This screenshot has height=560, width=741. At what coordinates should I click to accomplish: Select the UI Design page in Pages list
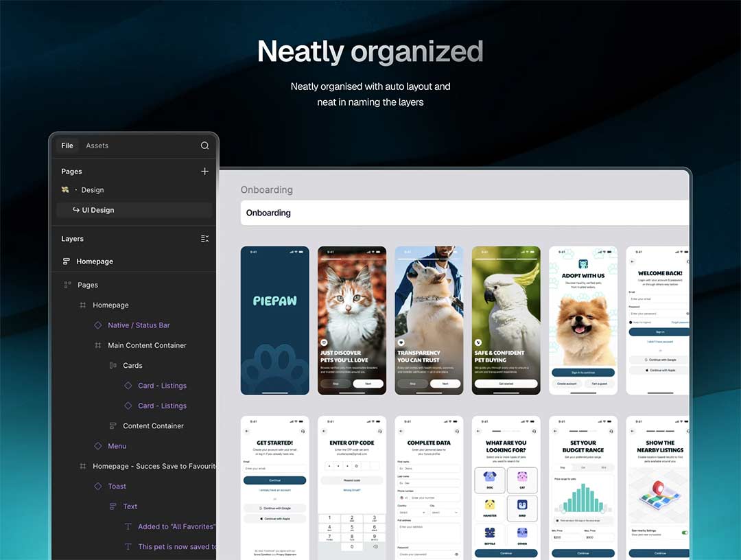97,210
